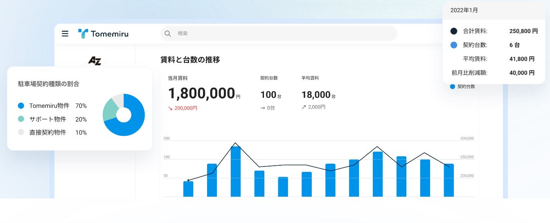The width and height of the screenshot is (550, 223).
Task: Click the line chart's starting data point
Action: (x=188, y=180)
